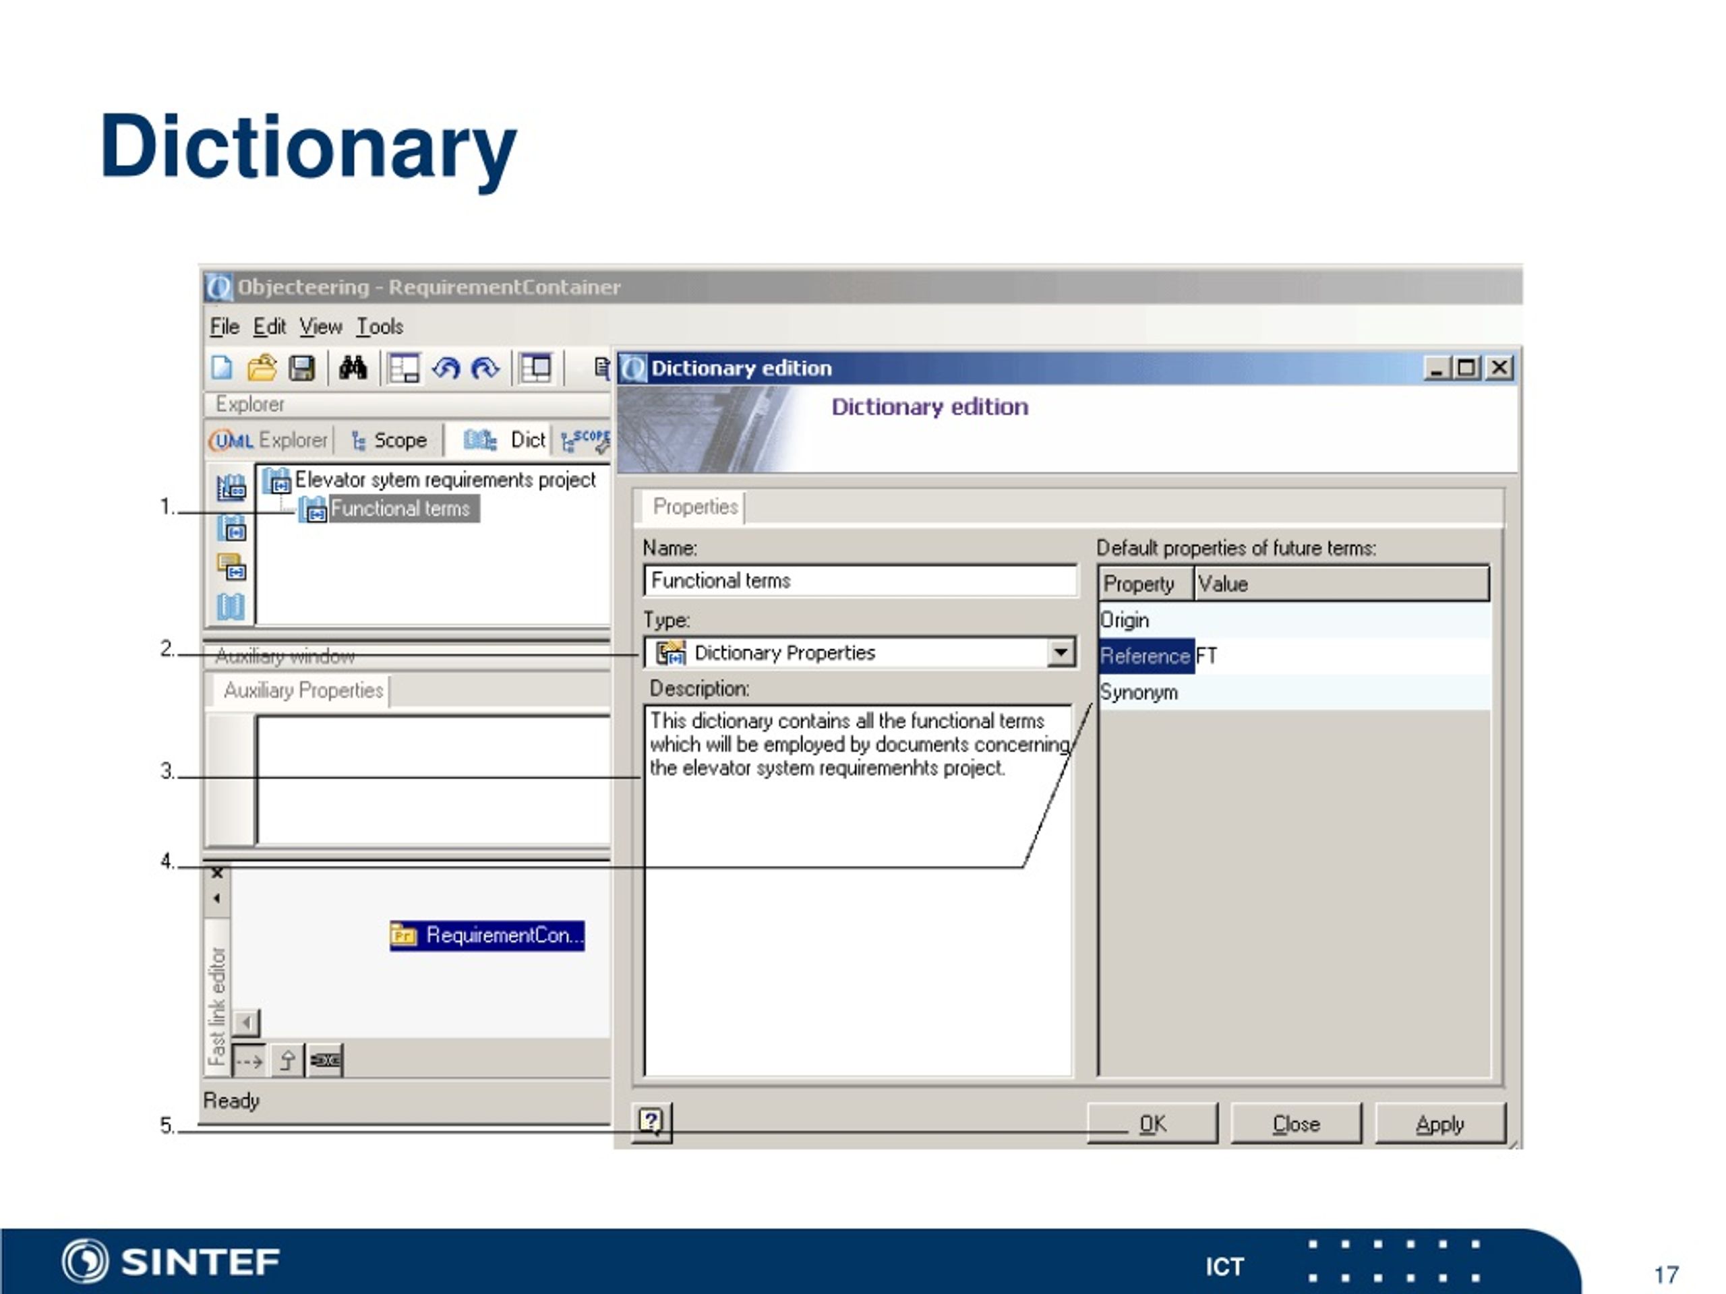1726x1294 pixels.
Task: Click the Value column header
Action: pos(1341,584)
